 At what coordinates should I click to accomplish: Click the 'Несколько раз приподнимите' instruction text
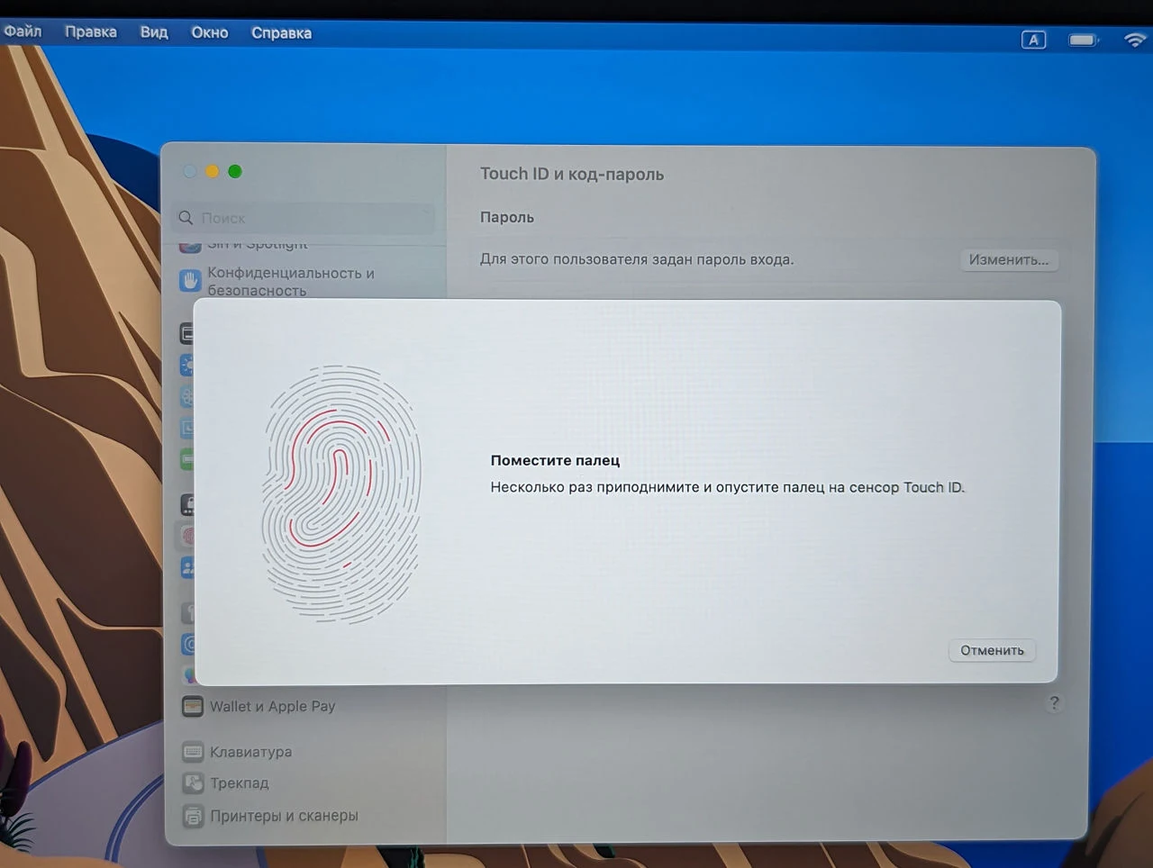pyautogui.click(x=727, y=487)
